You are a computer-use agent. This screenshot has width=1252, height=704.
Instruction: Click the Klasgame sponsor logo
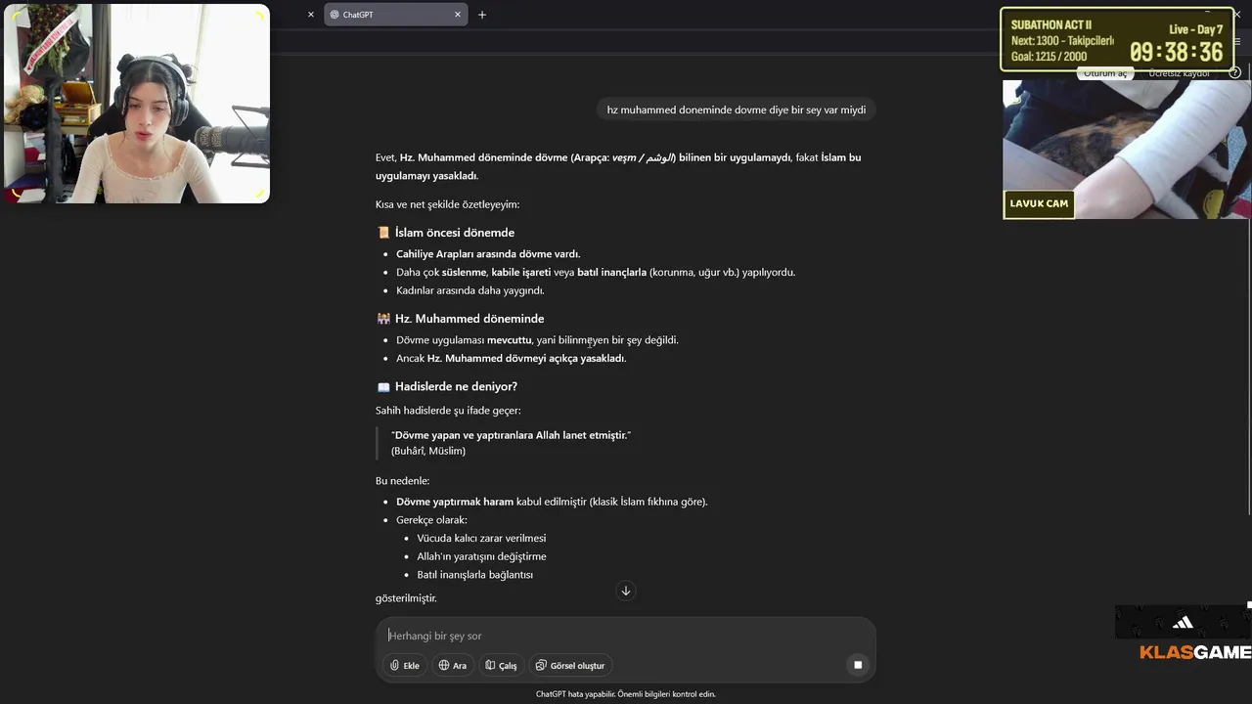pos(1194,651)
